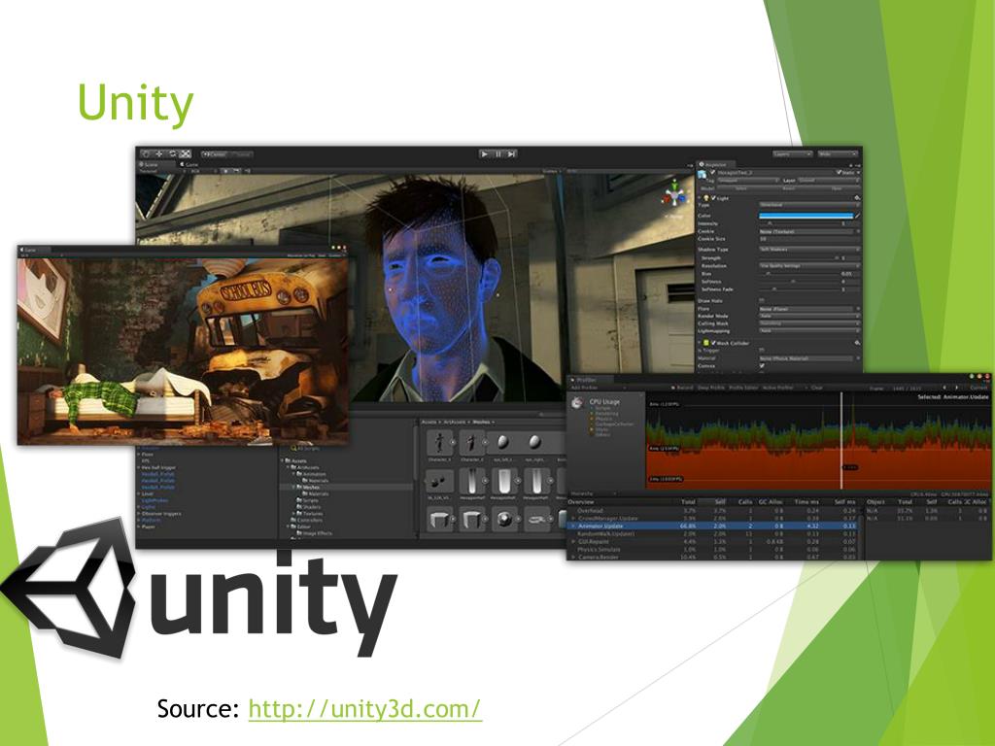Select the Animator.Update profiler row
Screen dimensions: 995x746
coord(712,526)
